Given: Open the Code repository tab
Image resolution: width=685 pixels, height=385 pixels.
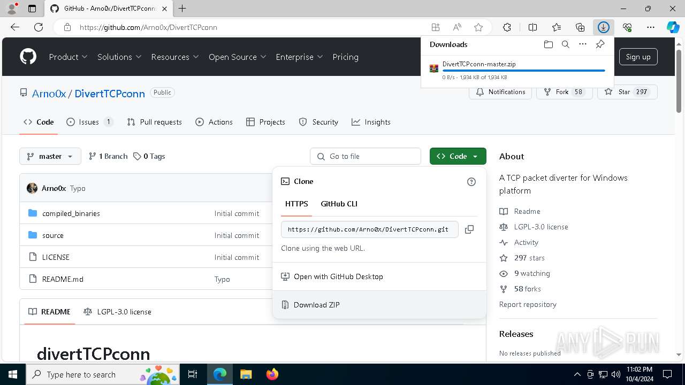Looking at the screenshot, I should pyautogui.click(x=39, y=122).
